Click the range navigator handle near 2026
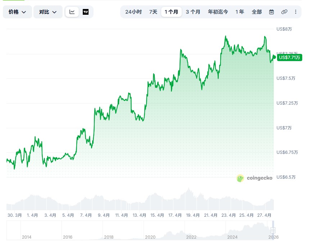 (273, 230)
